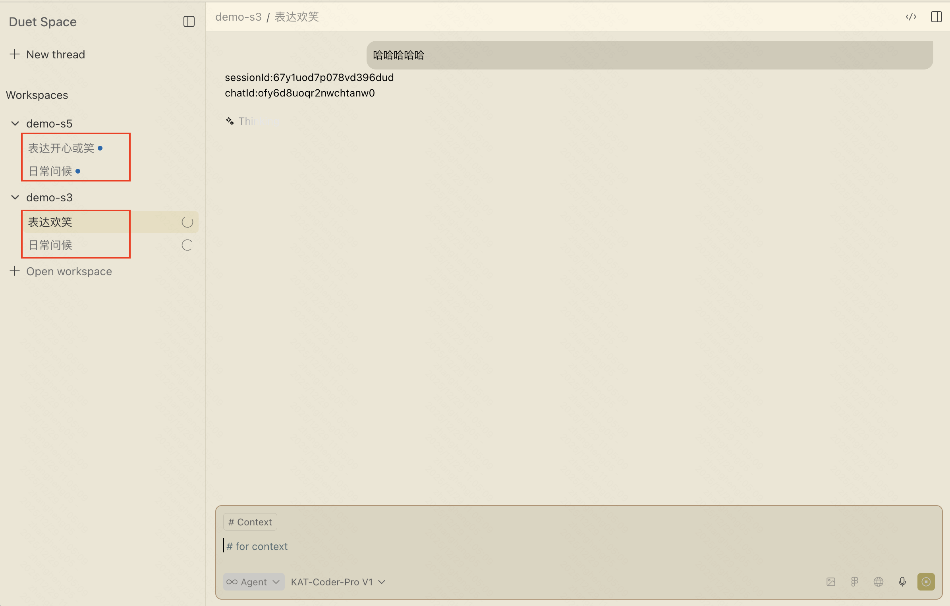Click Open workspace
The image size is (950, 606).
pos(69,271)
